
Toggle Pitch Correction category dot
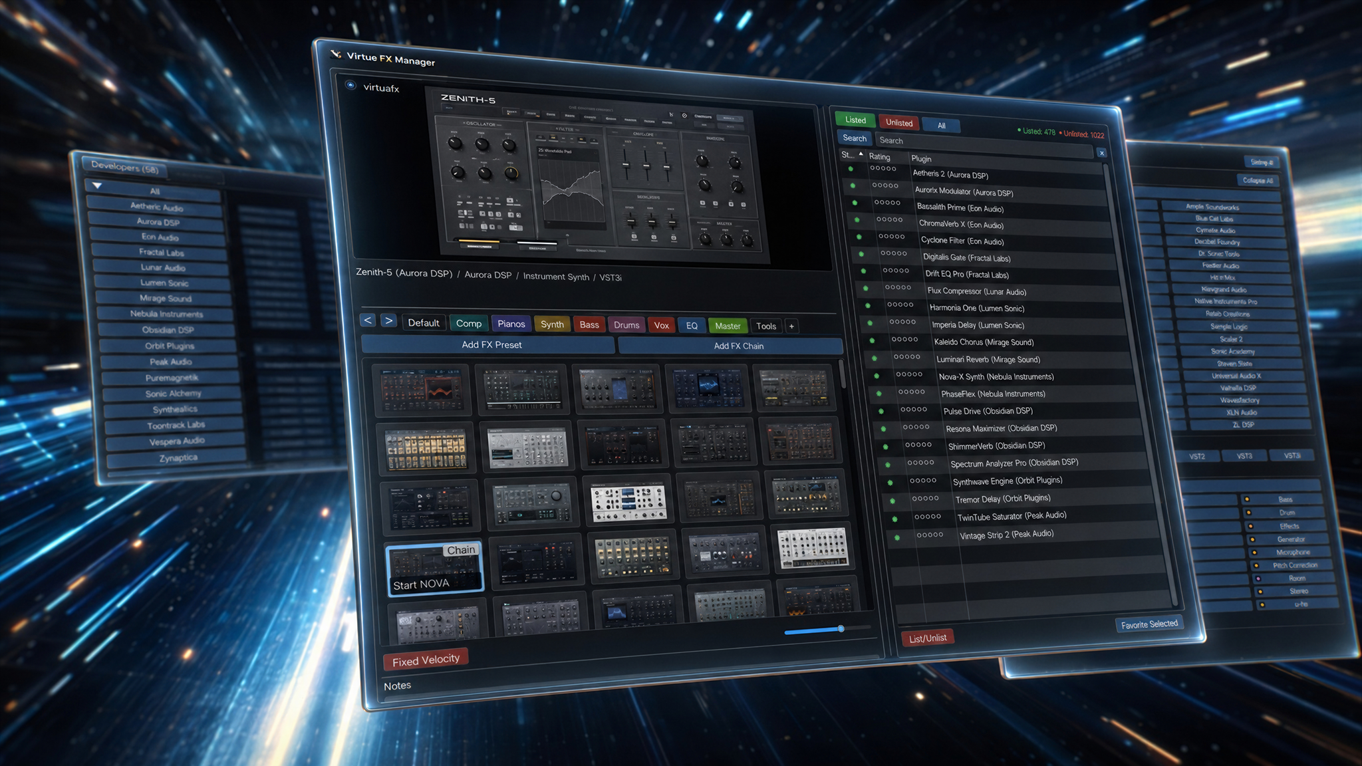point(1256,565)
